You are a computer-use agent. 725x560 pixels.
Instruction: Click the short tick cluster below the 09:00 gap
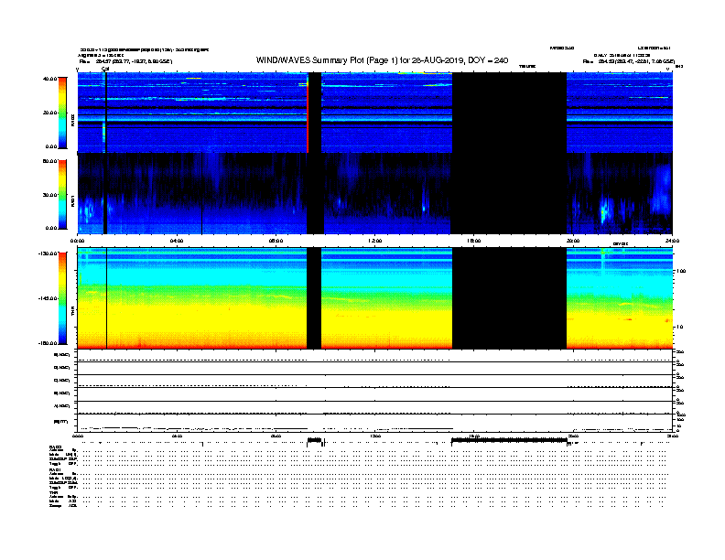[x=315, y=440]
